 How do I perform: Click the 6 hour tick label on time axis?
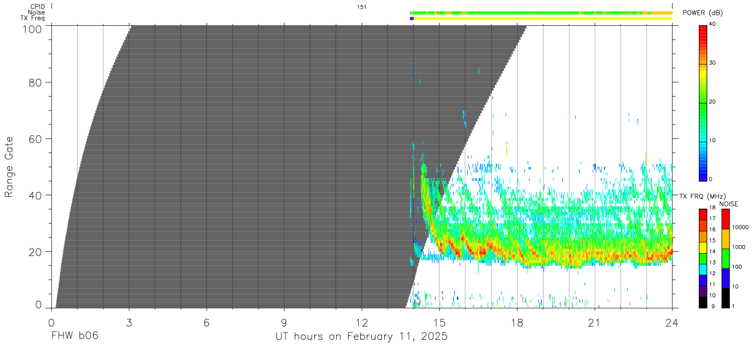[x=206, y=322]
